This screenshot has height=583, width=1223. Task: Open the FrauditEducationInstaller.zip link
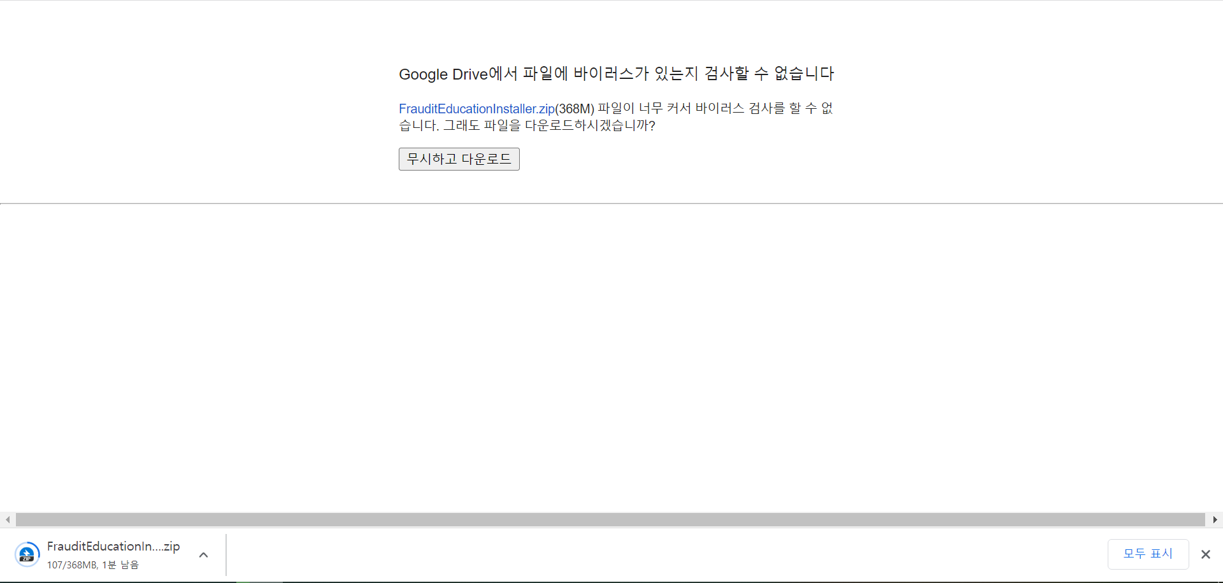476,109
